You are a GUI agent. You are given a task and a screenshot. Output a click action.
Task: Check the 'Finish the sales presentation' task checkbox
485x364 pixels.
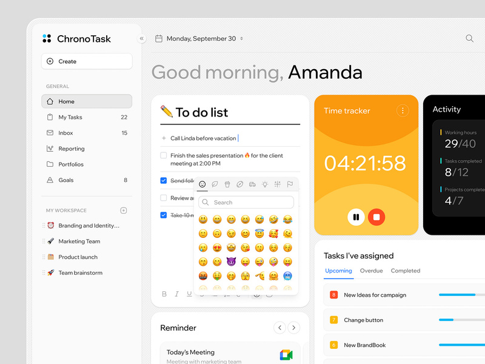(x=163, y=155)
